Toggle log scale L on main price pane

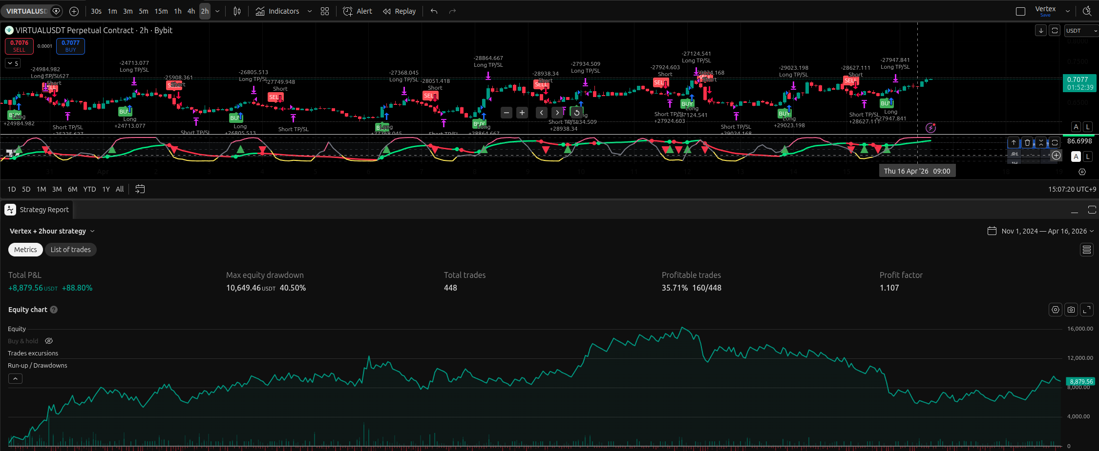1088,127
